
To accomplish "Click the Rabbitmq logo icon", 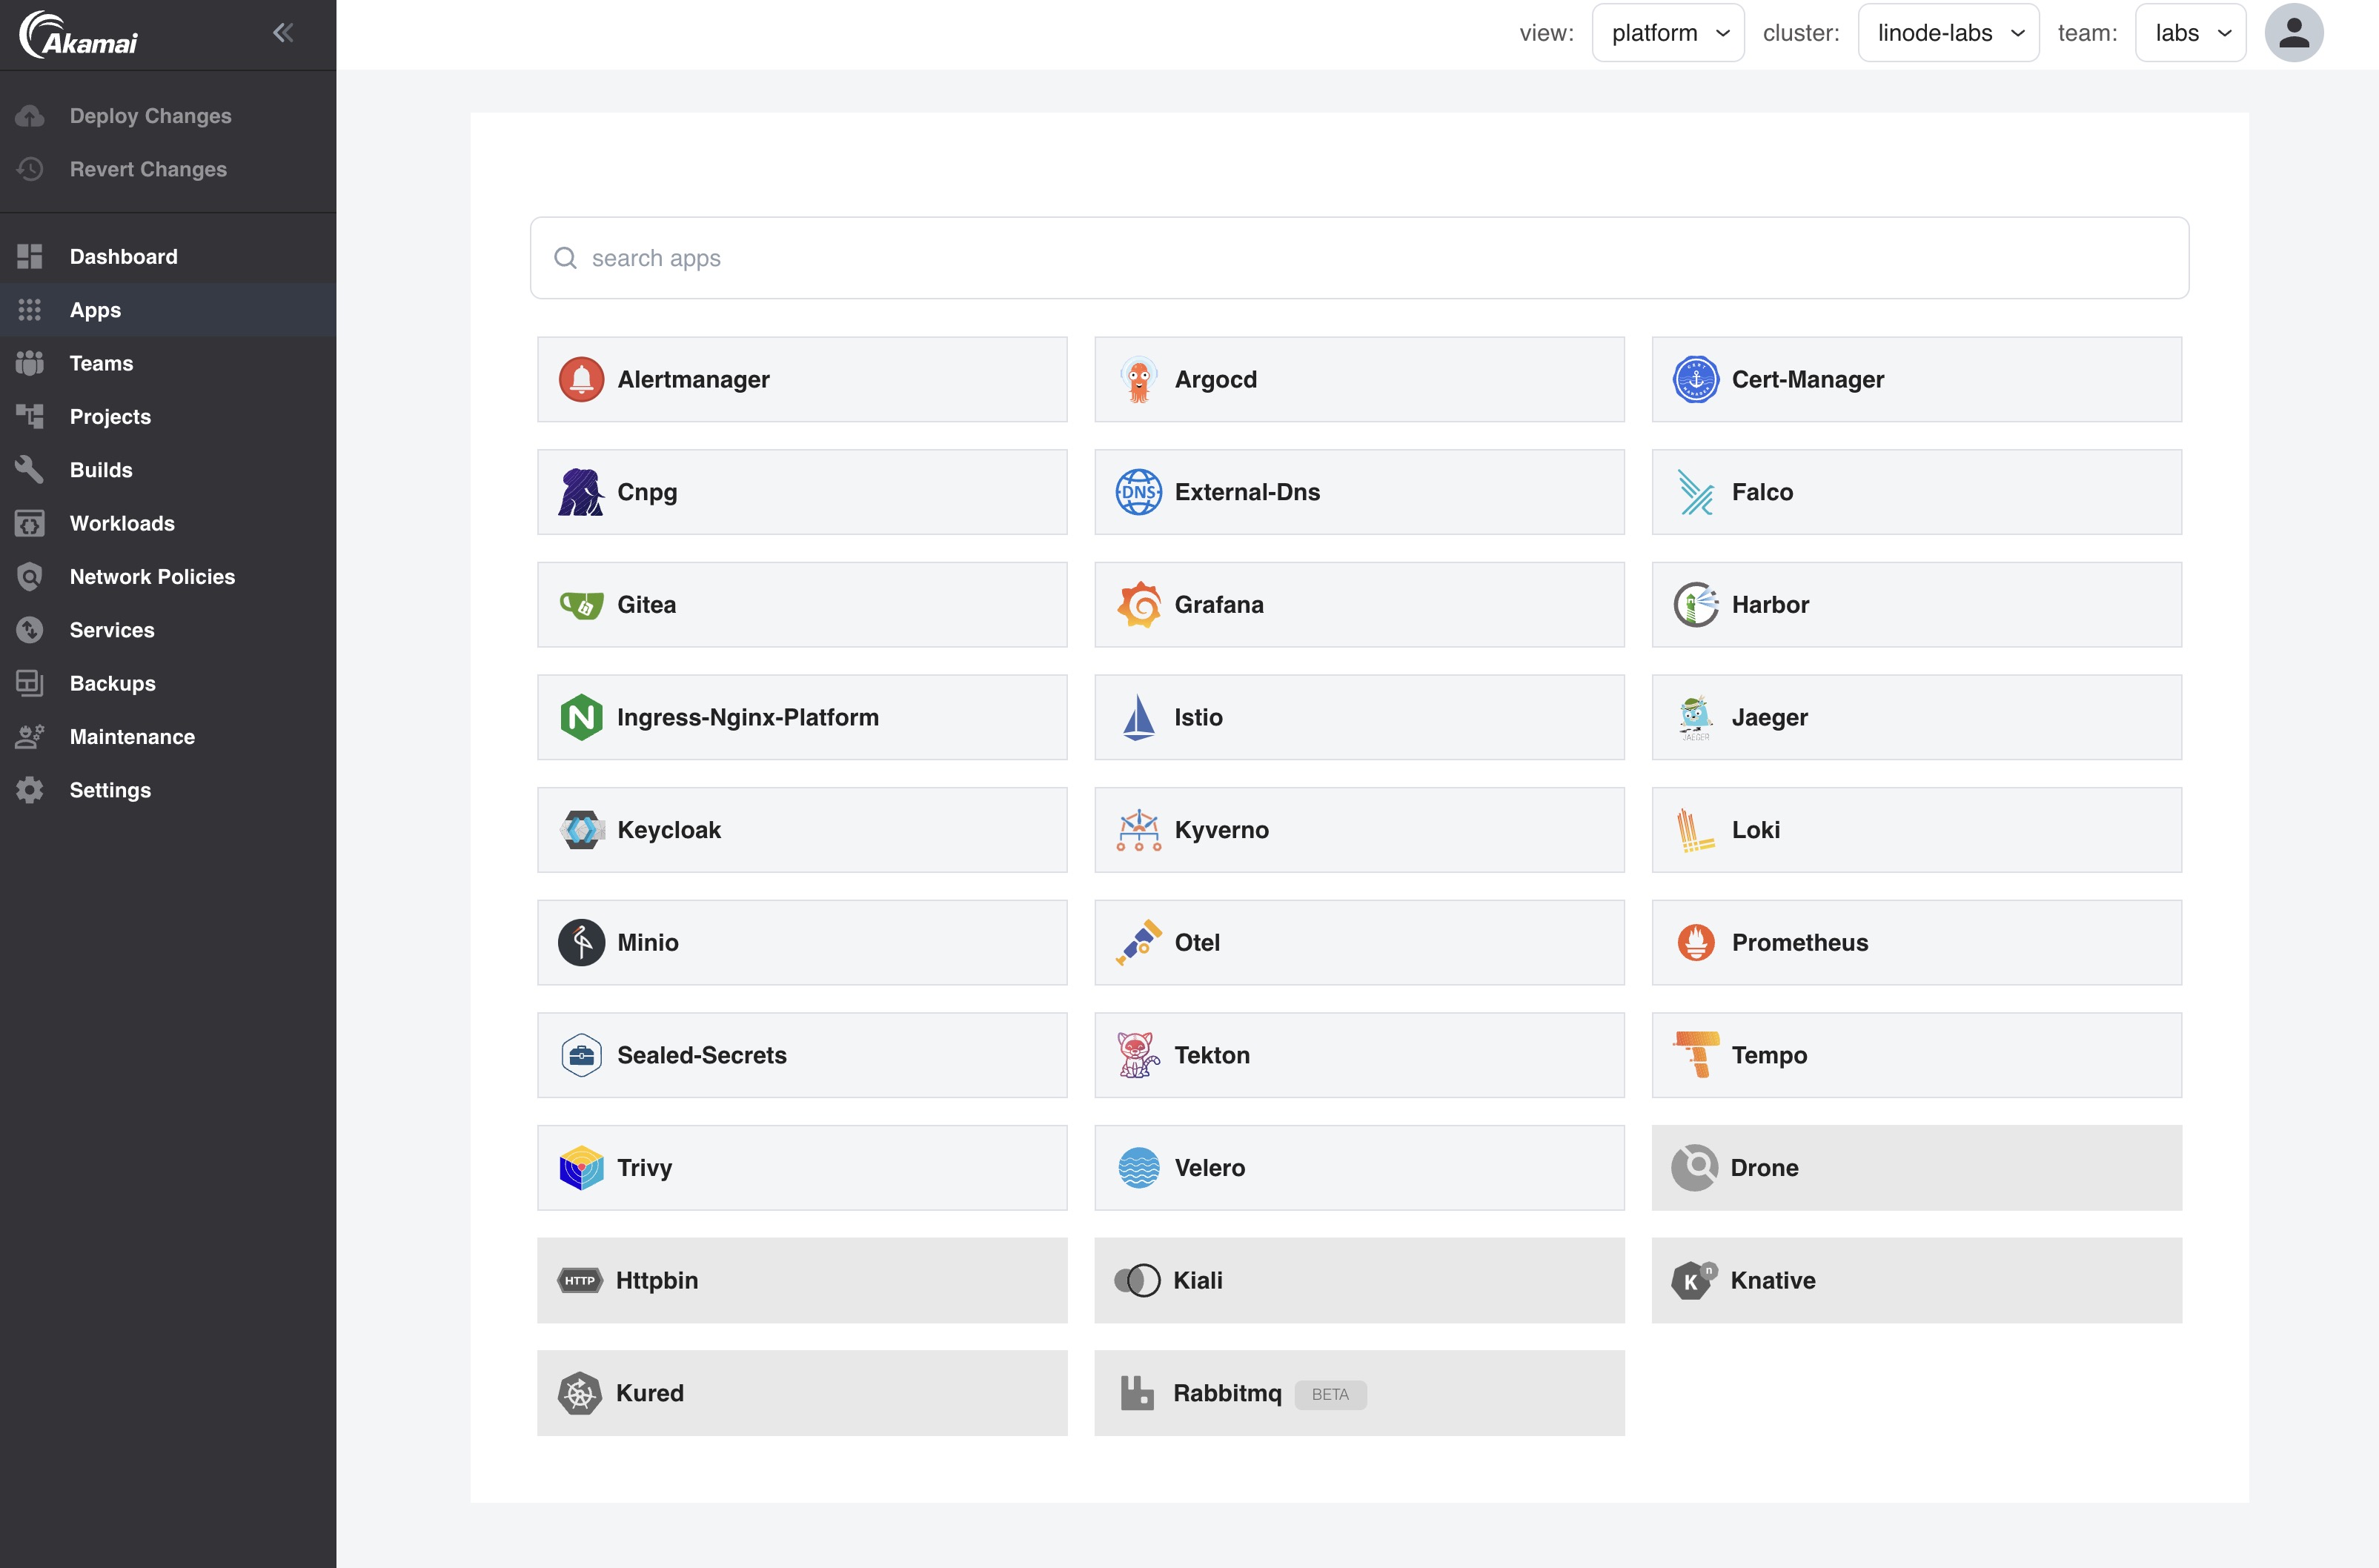I will [x=1137, y=1393].
